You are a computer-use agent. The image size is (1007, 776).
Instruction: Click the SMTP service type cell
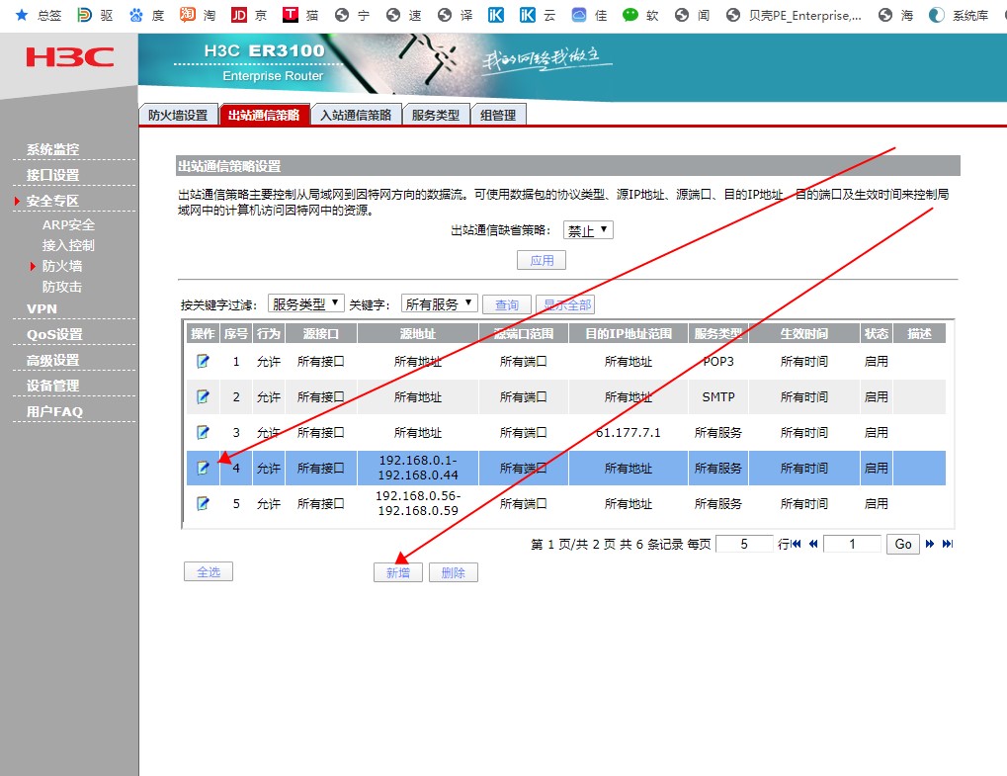point(718,396)
